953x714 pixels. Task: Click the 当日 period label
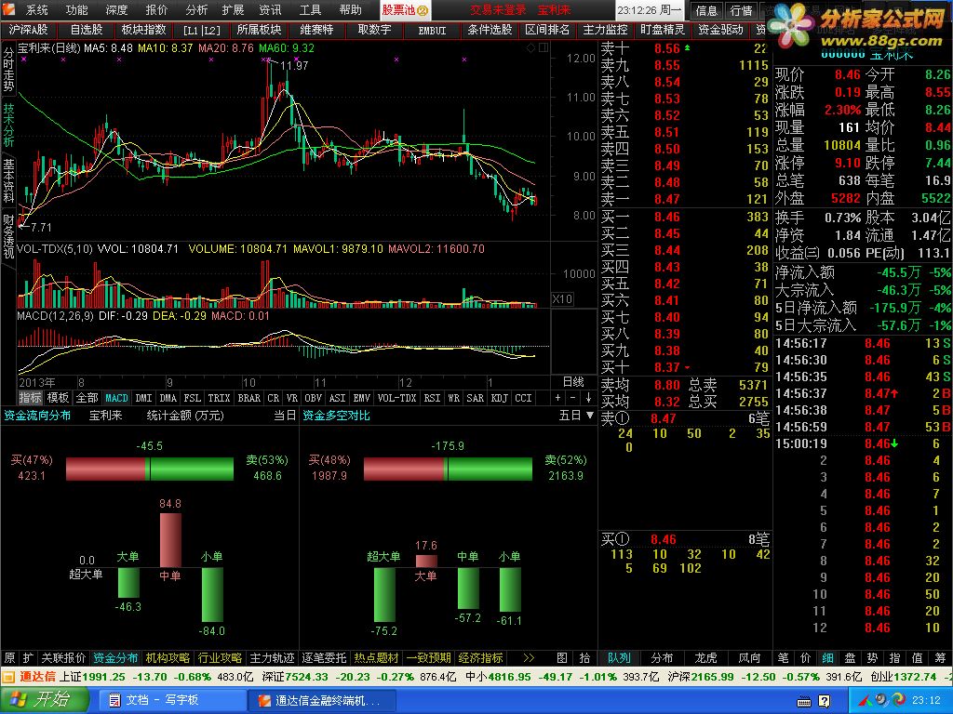point(285,416)
